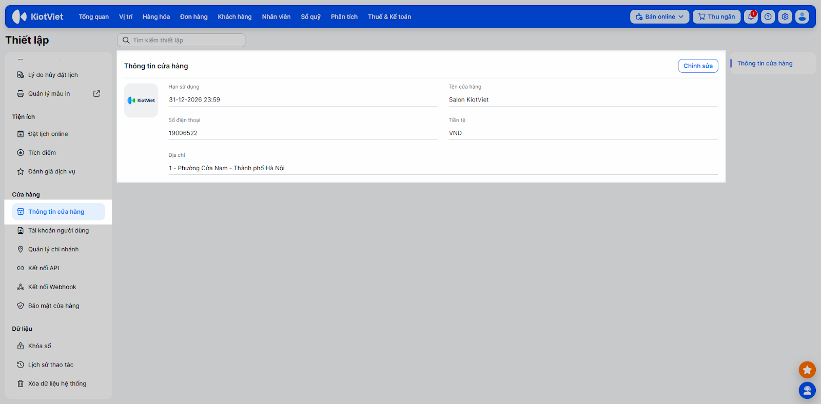The image size is (821, 404).
Task: Select Lịch sử thao tác in sidebar
Action: [58, 365]
